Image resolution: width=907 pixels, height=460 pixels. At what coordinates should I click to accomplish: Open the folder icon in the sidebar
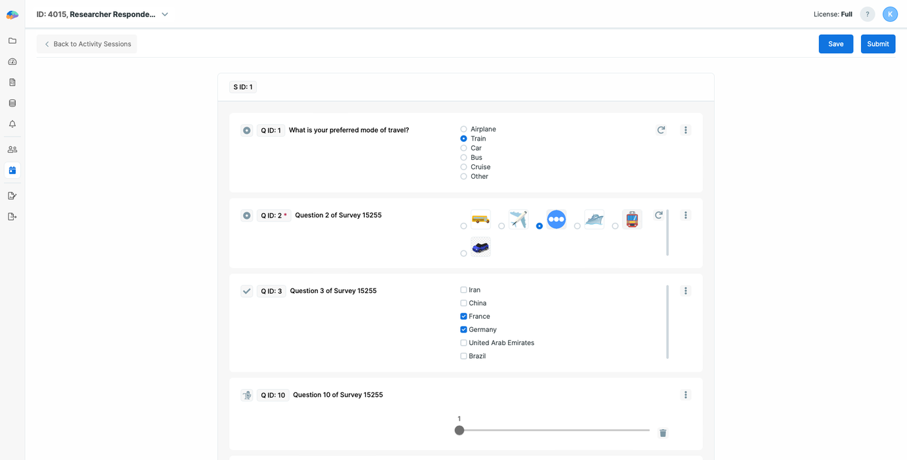click(12, 41)
